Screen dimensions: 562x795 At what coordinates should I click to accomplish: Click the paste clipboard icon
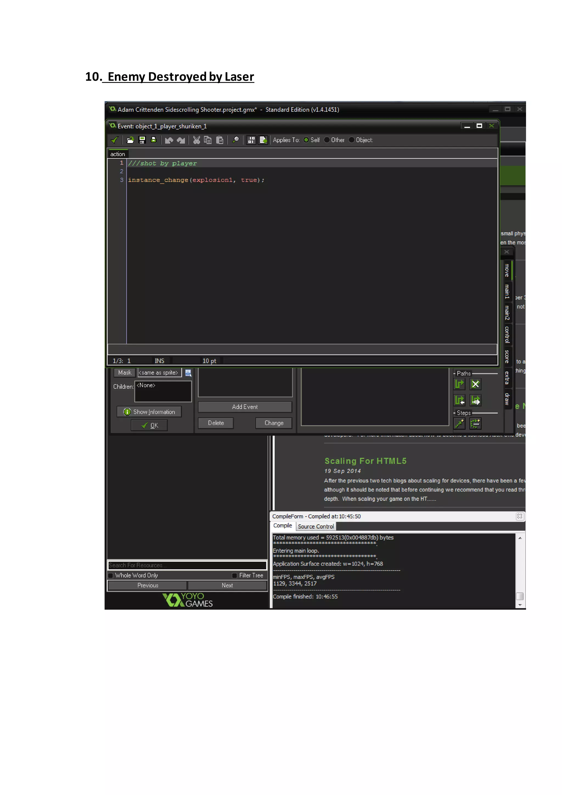coord(220,140)
